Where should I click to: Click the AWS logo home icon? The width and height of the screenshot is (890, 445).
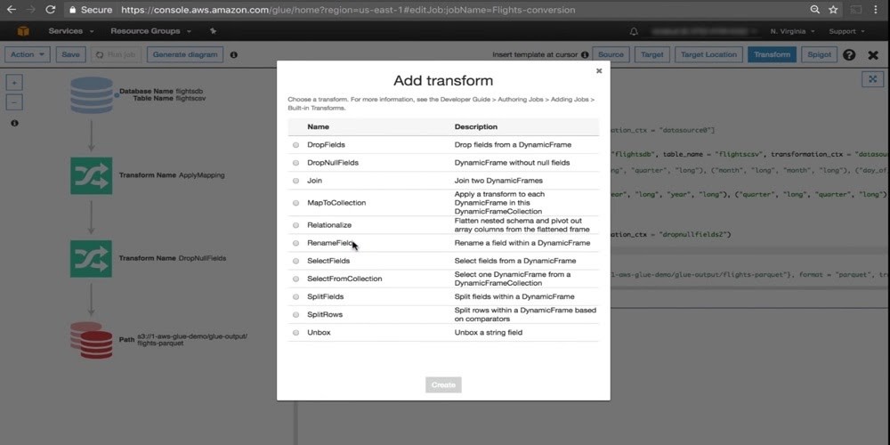pyautogui.click(x=23, y=31)
